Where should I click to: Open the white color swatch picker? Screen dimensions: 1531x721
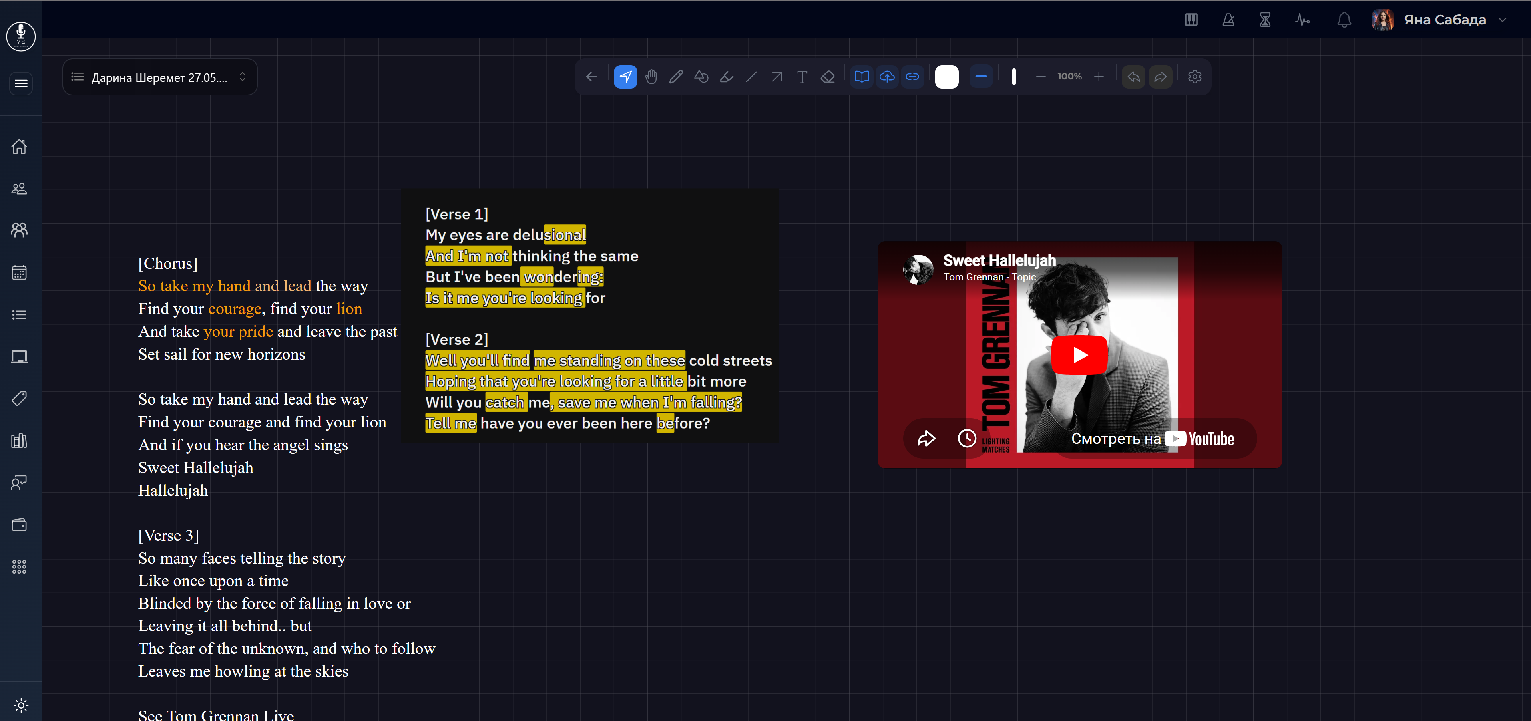click(947, 77)
